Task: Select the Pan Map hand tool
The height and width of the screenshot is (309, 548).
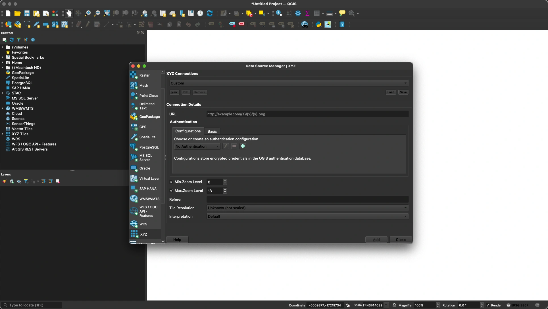Action: [69, 13]
